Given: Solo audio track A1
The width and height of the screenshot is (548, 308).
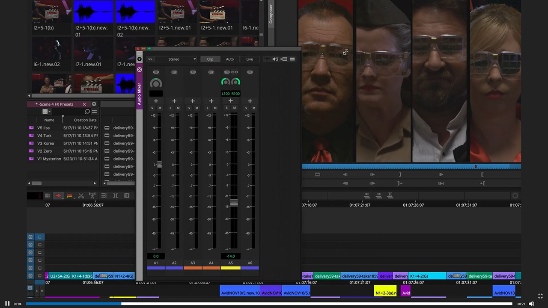Looking at the screenshot, I should point(152,108).
